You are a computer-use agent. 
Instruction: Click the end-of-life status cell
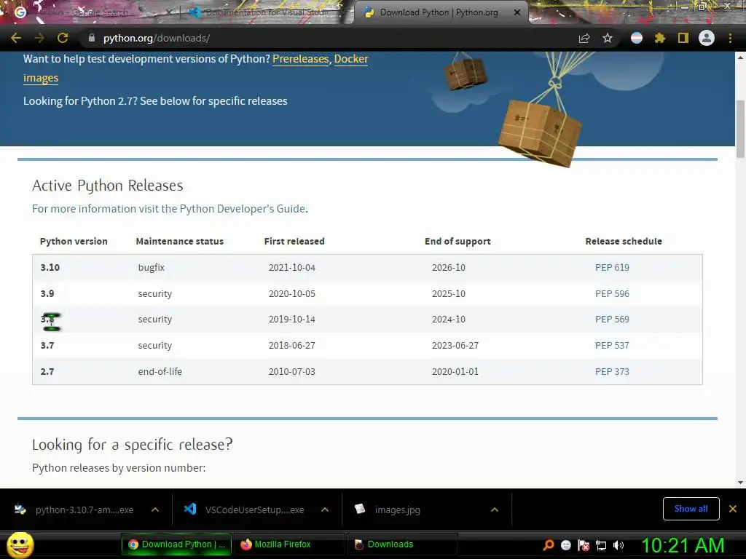point(160,372)
